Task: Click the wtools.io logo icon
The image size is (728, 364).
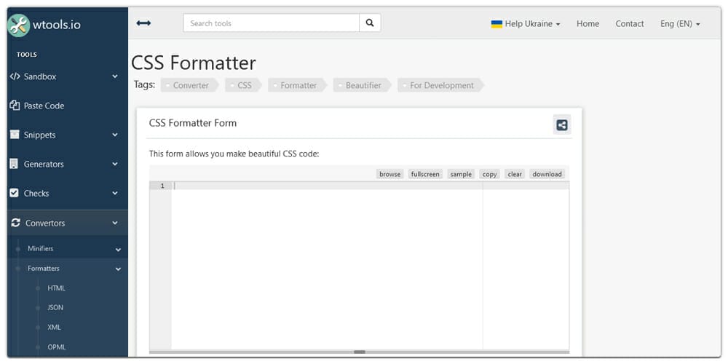Action: point(19,25)
